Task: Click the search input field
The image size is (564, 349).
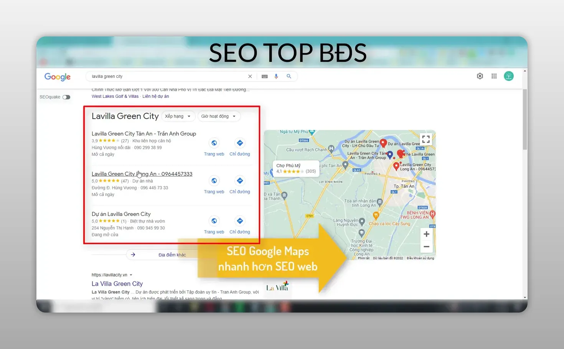Action: pos(169,76)
